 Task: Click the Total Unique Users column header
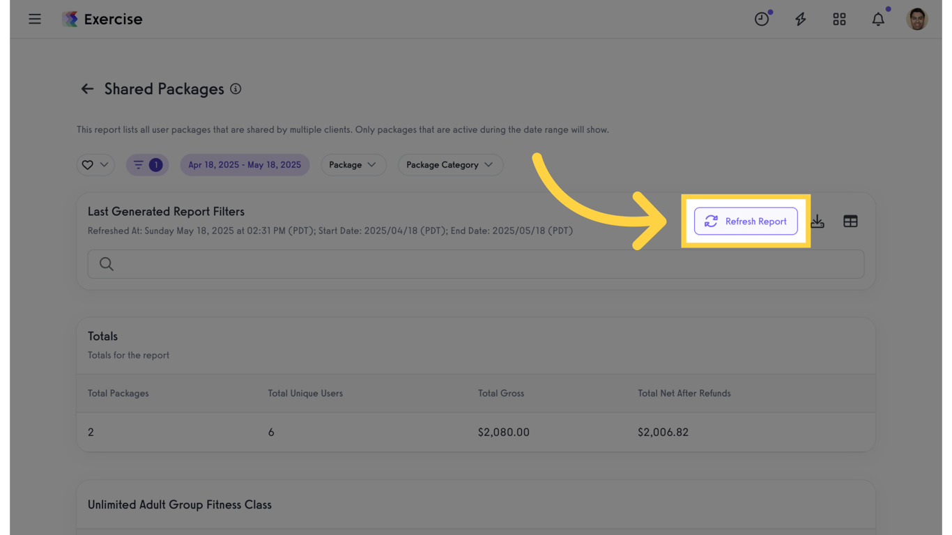tap(305, 394)
